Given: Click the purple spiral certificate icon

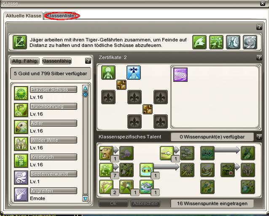Looking at the screenshot, I should 180,75.
